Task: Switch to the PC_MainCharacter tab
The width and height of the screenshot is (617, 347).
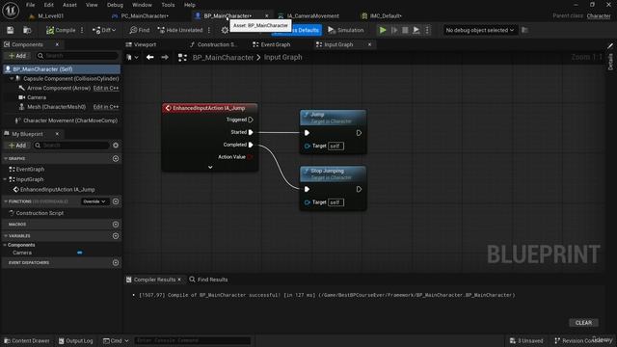Action: (145, 16)
